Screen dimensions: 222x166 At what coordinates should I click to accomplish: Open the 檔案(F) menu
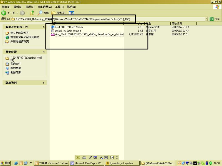pyautogui.click(x=6, y=7)
